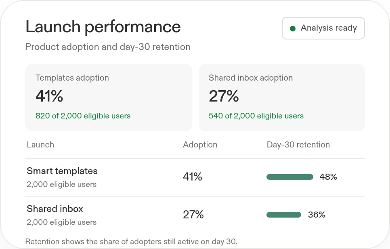Click the 36% retention value
The width and height of the screenshot is (390, 249).
pyautogui.click(x=317, y=215)
